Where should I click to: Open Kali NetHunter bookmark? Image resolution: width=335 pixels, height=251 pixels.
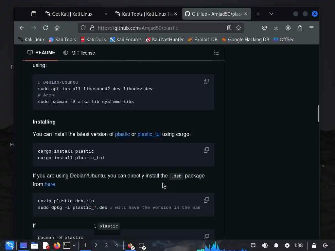165,40
